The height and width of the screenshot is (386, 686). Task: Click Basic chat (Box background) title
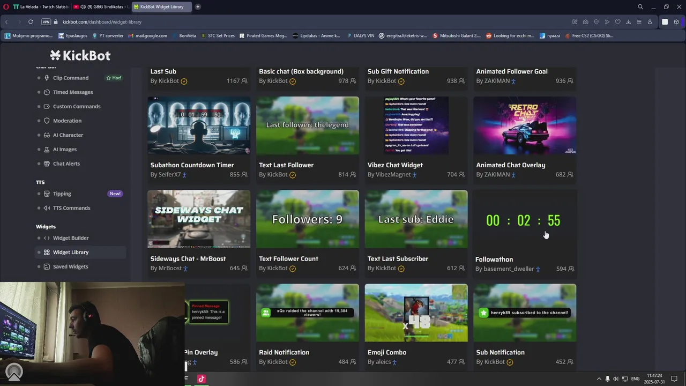click(x=301, y=71)
